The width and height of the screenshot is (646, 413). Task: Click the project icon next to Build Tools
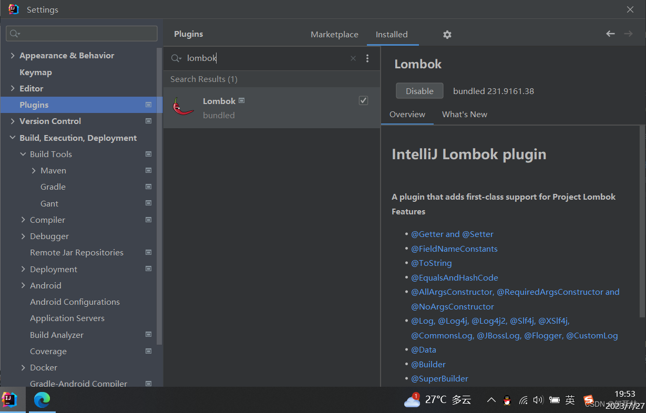[x=149, y=154]
